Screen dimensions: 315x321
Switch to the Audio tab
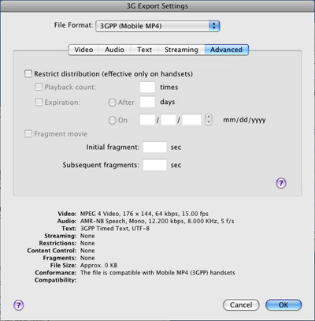114,50
